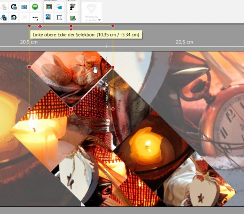Rotate the image counterclockwise
244x214 pixels.
coord(13,17)
